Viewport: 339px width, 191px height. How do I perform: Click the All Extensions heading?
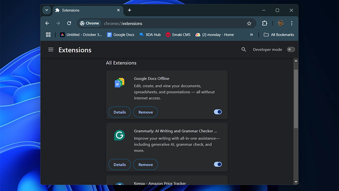[121, 63]
